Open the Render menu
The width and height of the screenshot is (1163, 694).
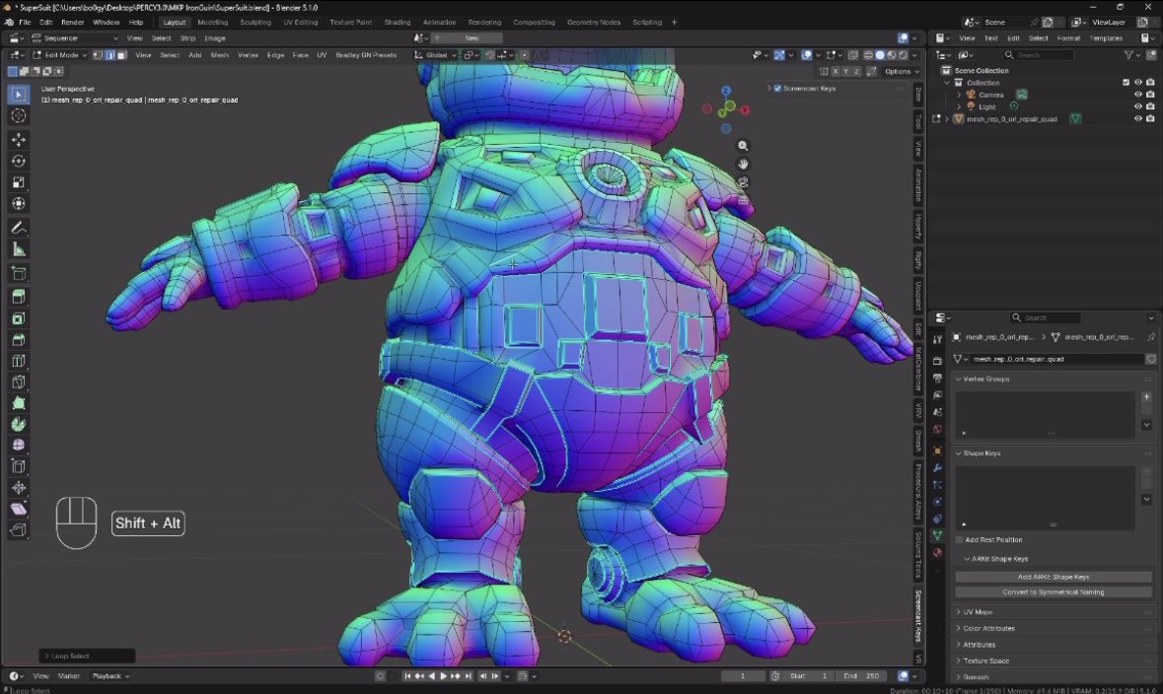coord(73,23)
